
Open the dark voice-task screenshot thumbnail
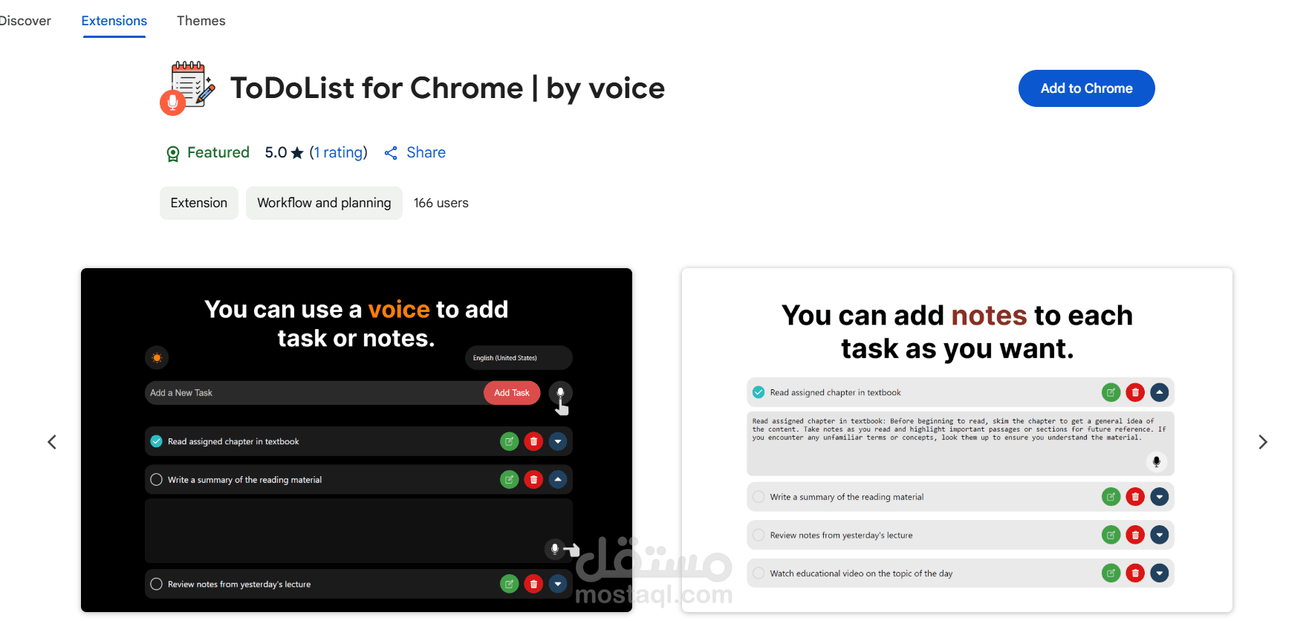[357, 440]
